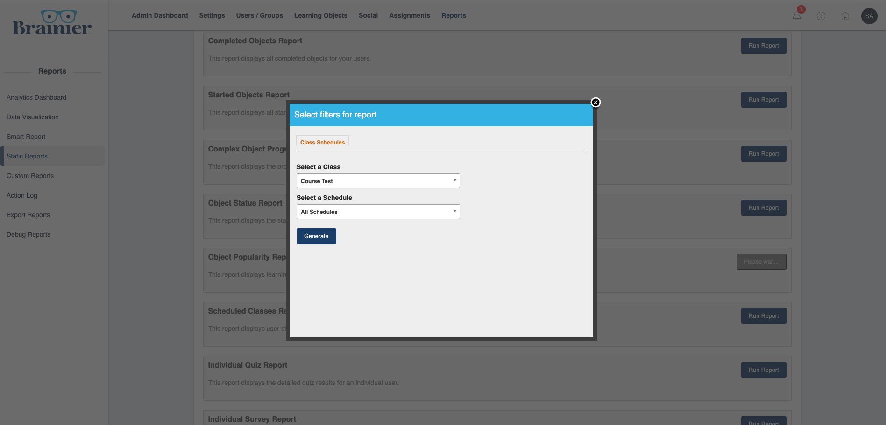Image resolution: width=886 pixels, height=425 pixels.
Task: Open Export Reports in sidebar
Action: [x=28, y=215]
